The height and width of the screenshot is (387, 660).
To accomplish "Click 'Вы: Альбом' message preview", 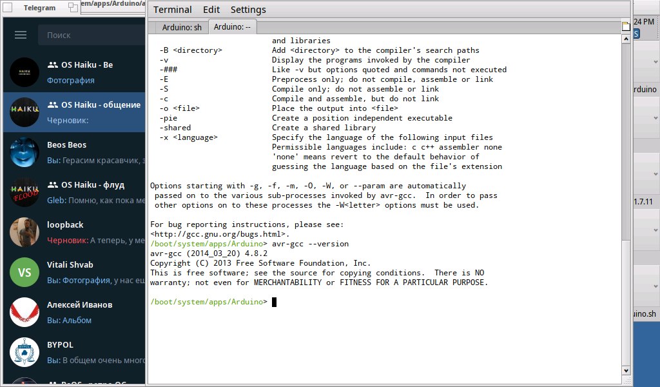I will [70, 320].
